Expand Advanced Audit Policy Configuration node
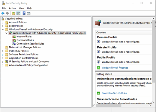This screenshot has width=156, height=112. pyautogui.click(x=3, y=65)
